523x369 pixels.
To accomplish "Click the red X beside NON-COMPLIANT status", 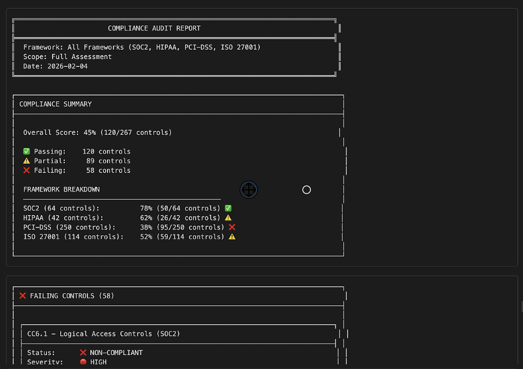I will click(83, 352).
